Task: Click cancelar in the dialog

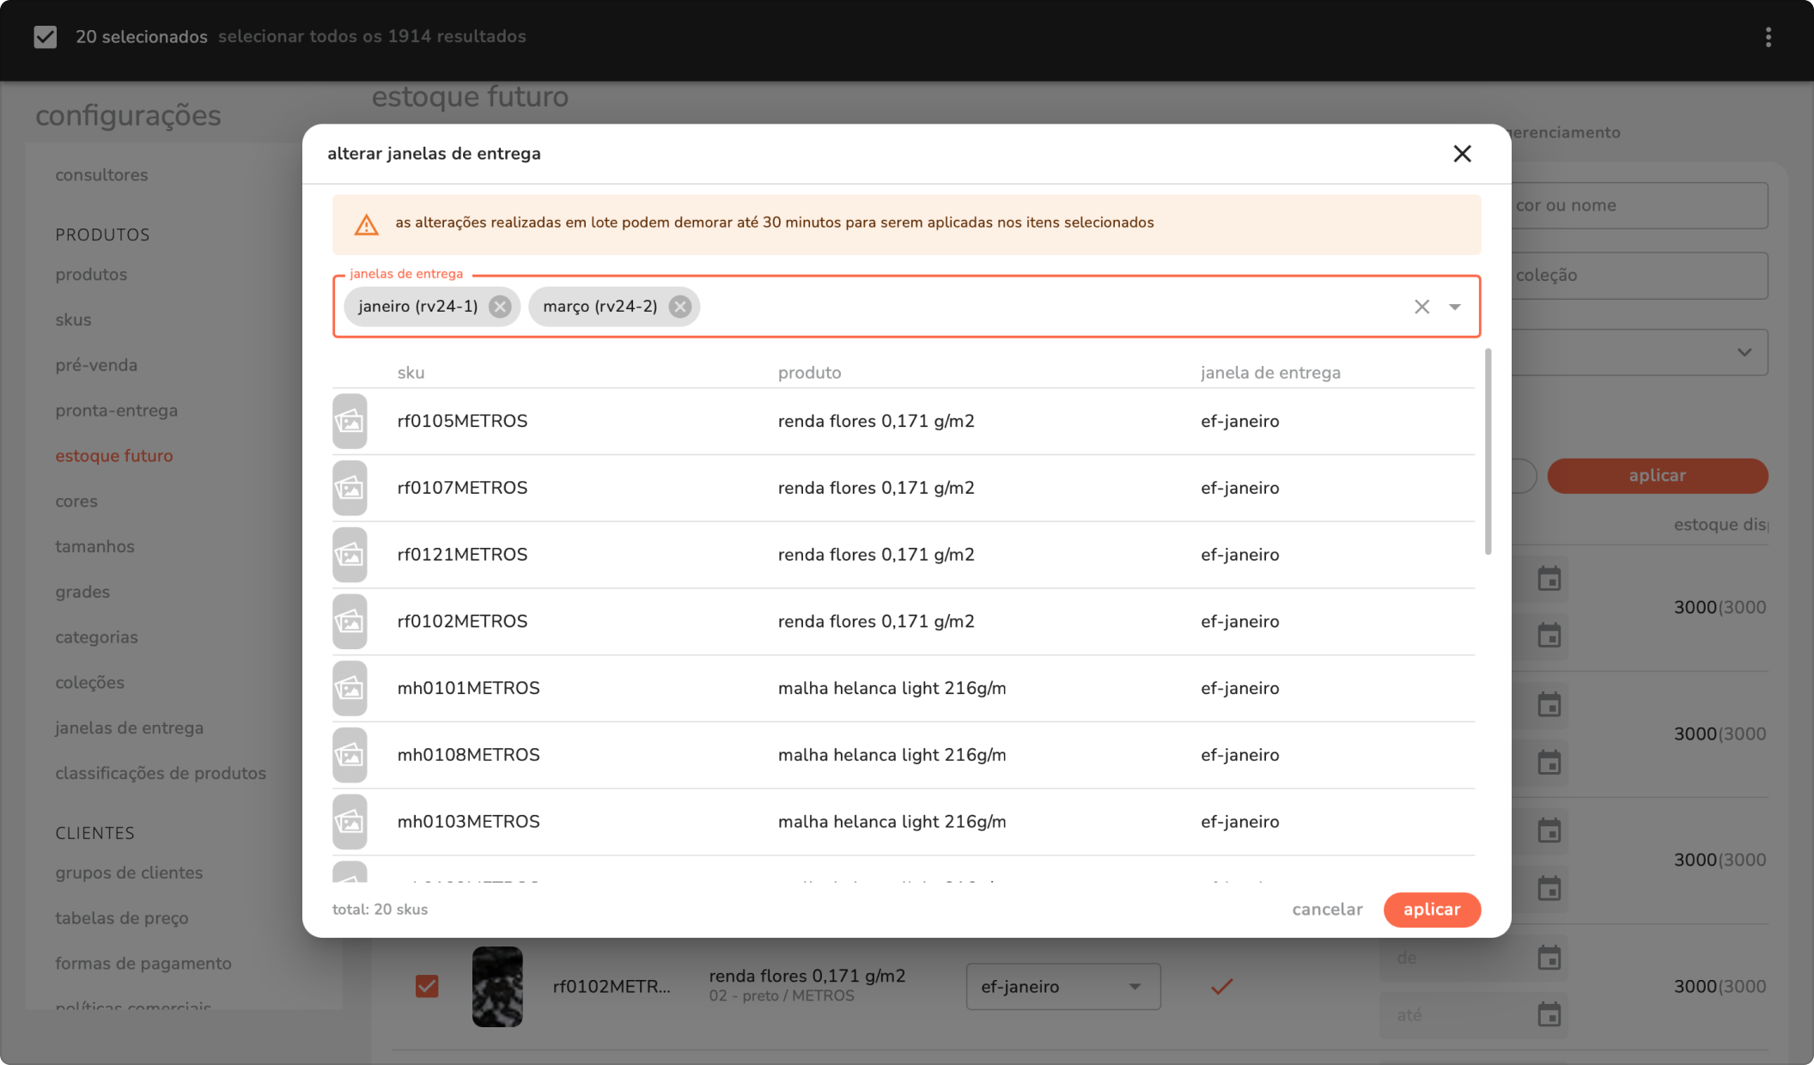Action: coord(1327,910)
